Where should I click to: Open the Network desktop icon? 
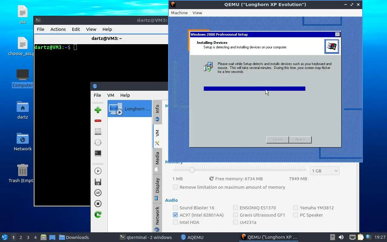tap(23, 142)
